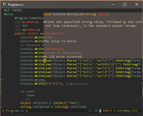Click the Exceptions heading in popup

[x=54, y=49]
